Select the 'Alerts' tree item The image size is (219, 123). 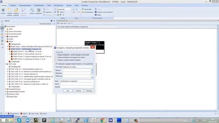click(x=11, y=29)
